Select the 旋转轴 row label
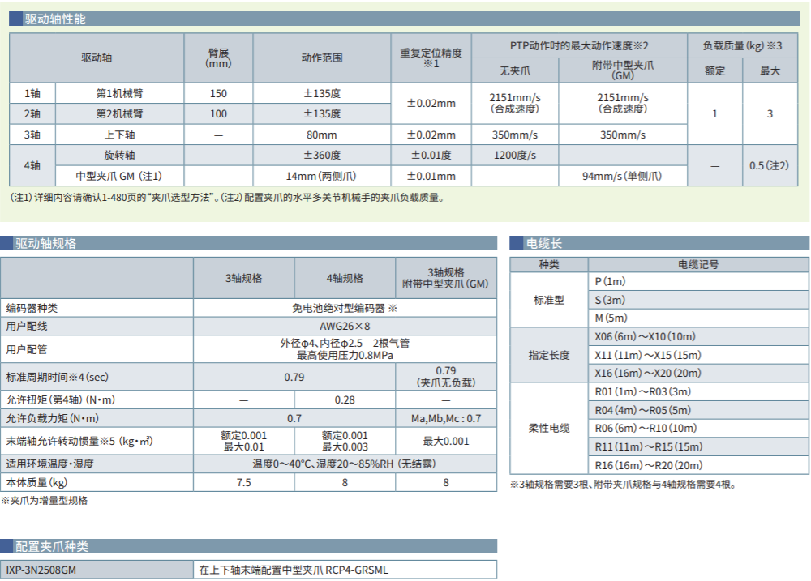The width and height of the screenshot is (811, 581). (x=119, y=155)
